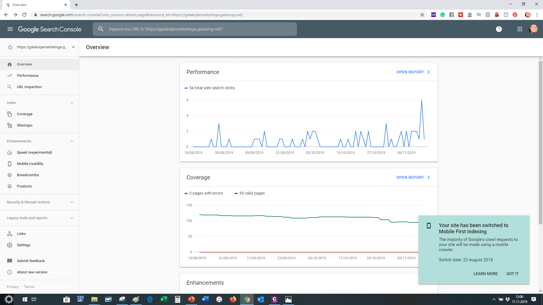
Task: Click the Settings gear in the sidebar
Action: [10, 245]
